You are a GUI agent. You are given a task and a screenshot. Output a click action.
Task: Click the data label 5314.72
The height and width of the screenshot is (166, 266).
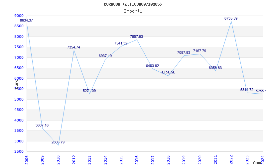(x=247, y=90)
